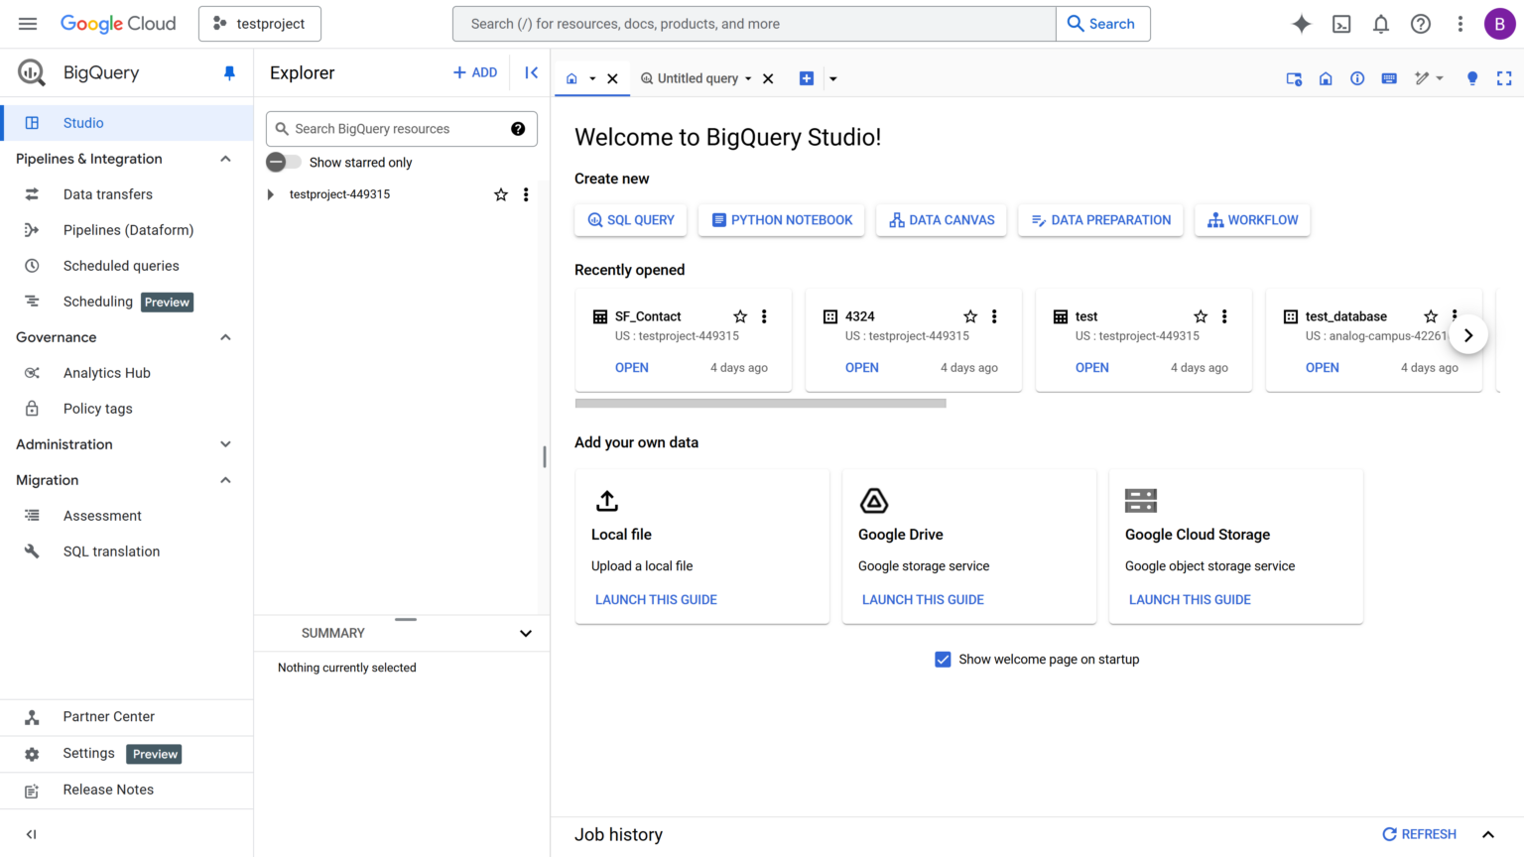Uncheck Show welcome page on startup
The height and width of the screenshot is (857, 1524).
pos(942,659)
